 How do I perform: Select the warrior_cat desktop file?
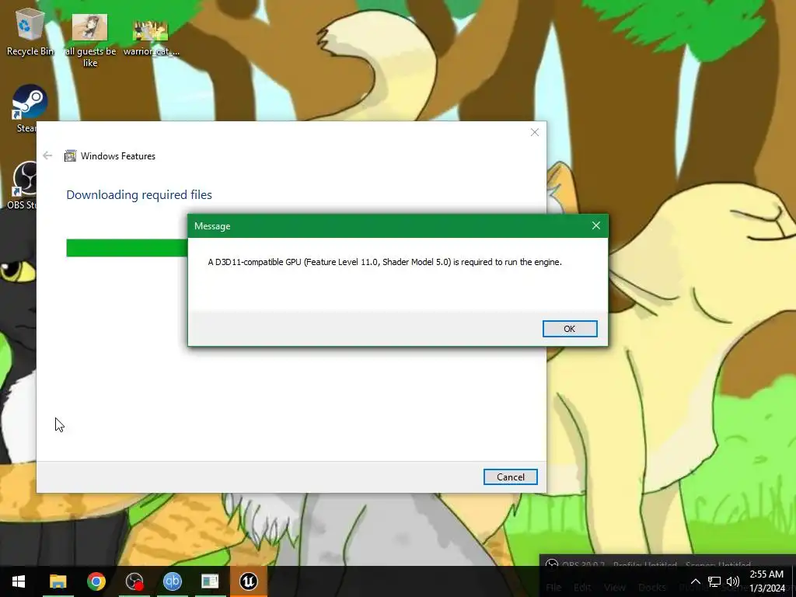(151, 38)
